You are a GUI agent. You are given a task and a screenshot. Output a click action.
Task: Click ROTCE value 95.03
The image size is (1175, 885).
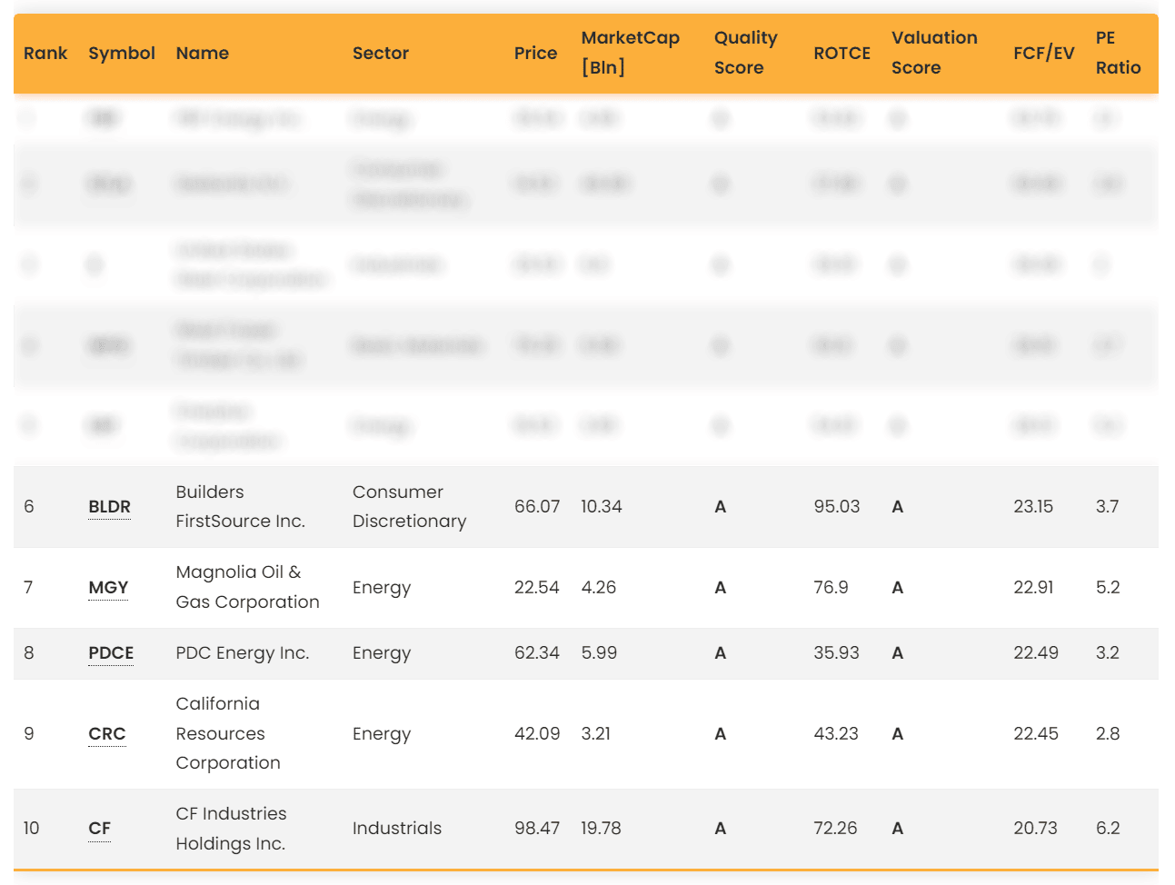click(x=836, y=507)
